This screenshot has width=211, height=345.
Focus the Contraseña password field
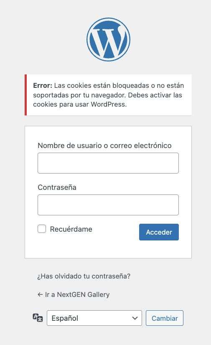click(x=108, y=205)
